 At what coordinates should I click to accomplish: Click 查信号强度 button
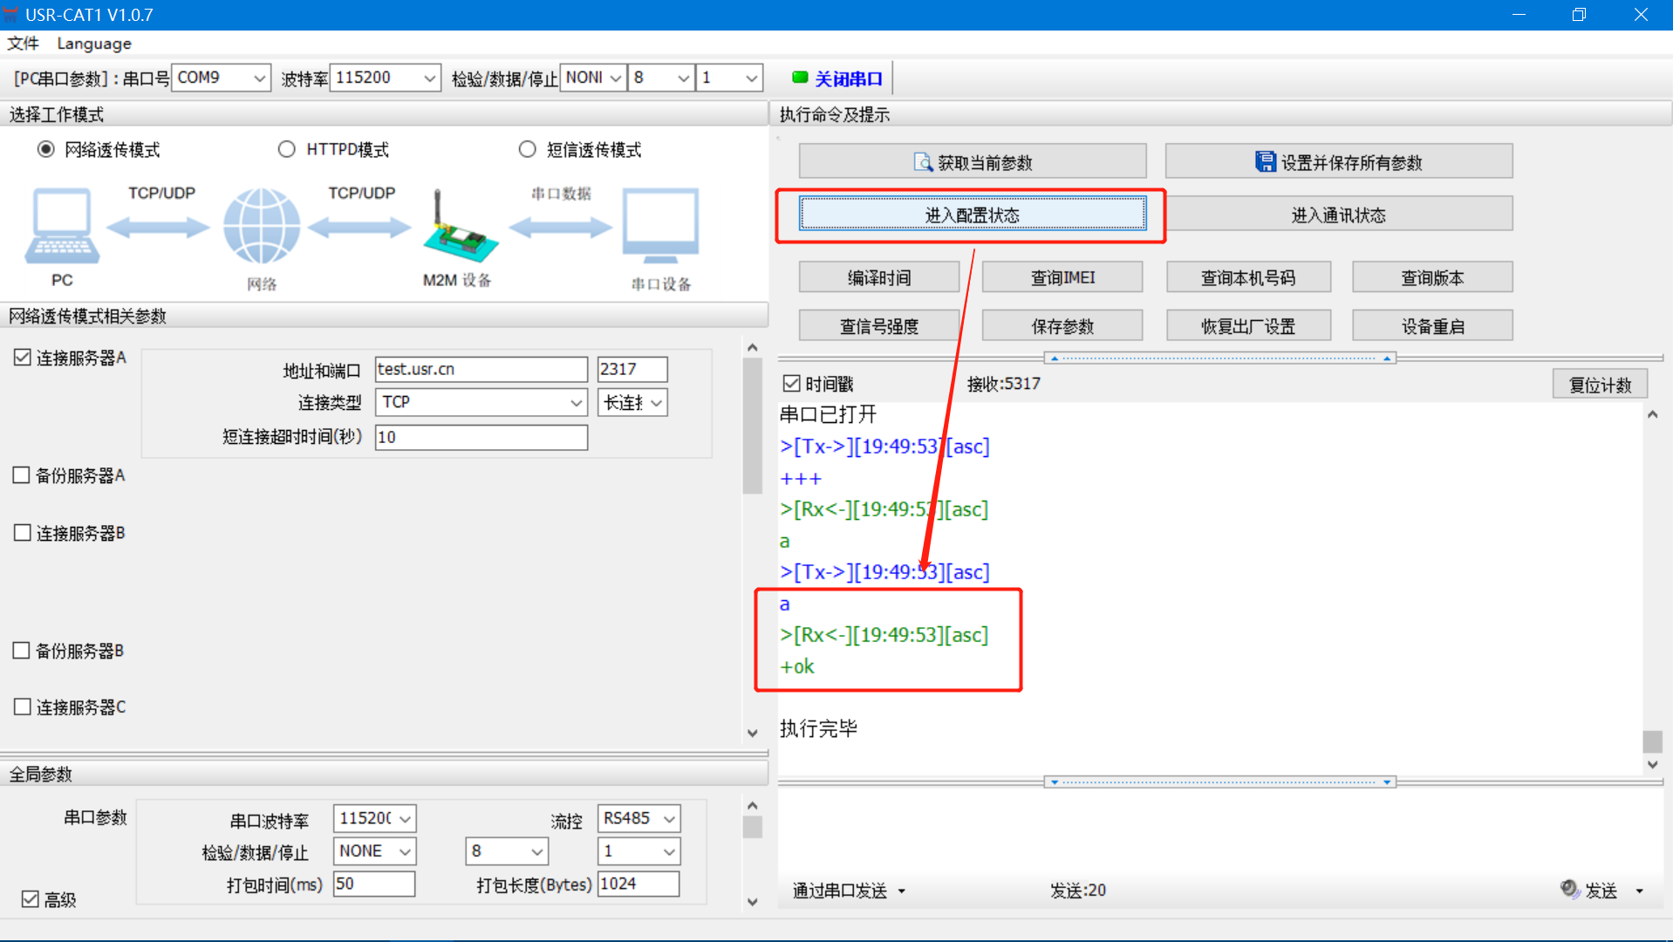point(879,326)
